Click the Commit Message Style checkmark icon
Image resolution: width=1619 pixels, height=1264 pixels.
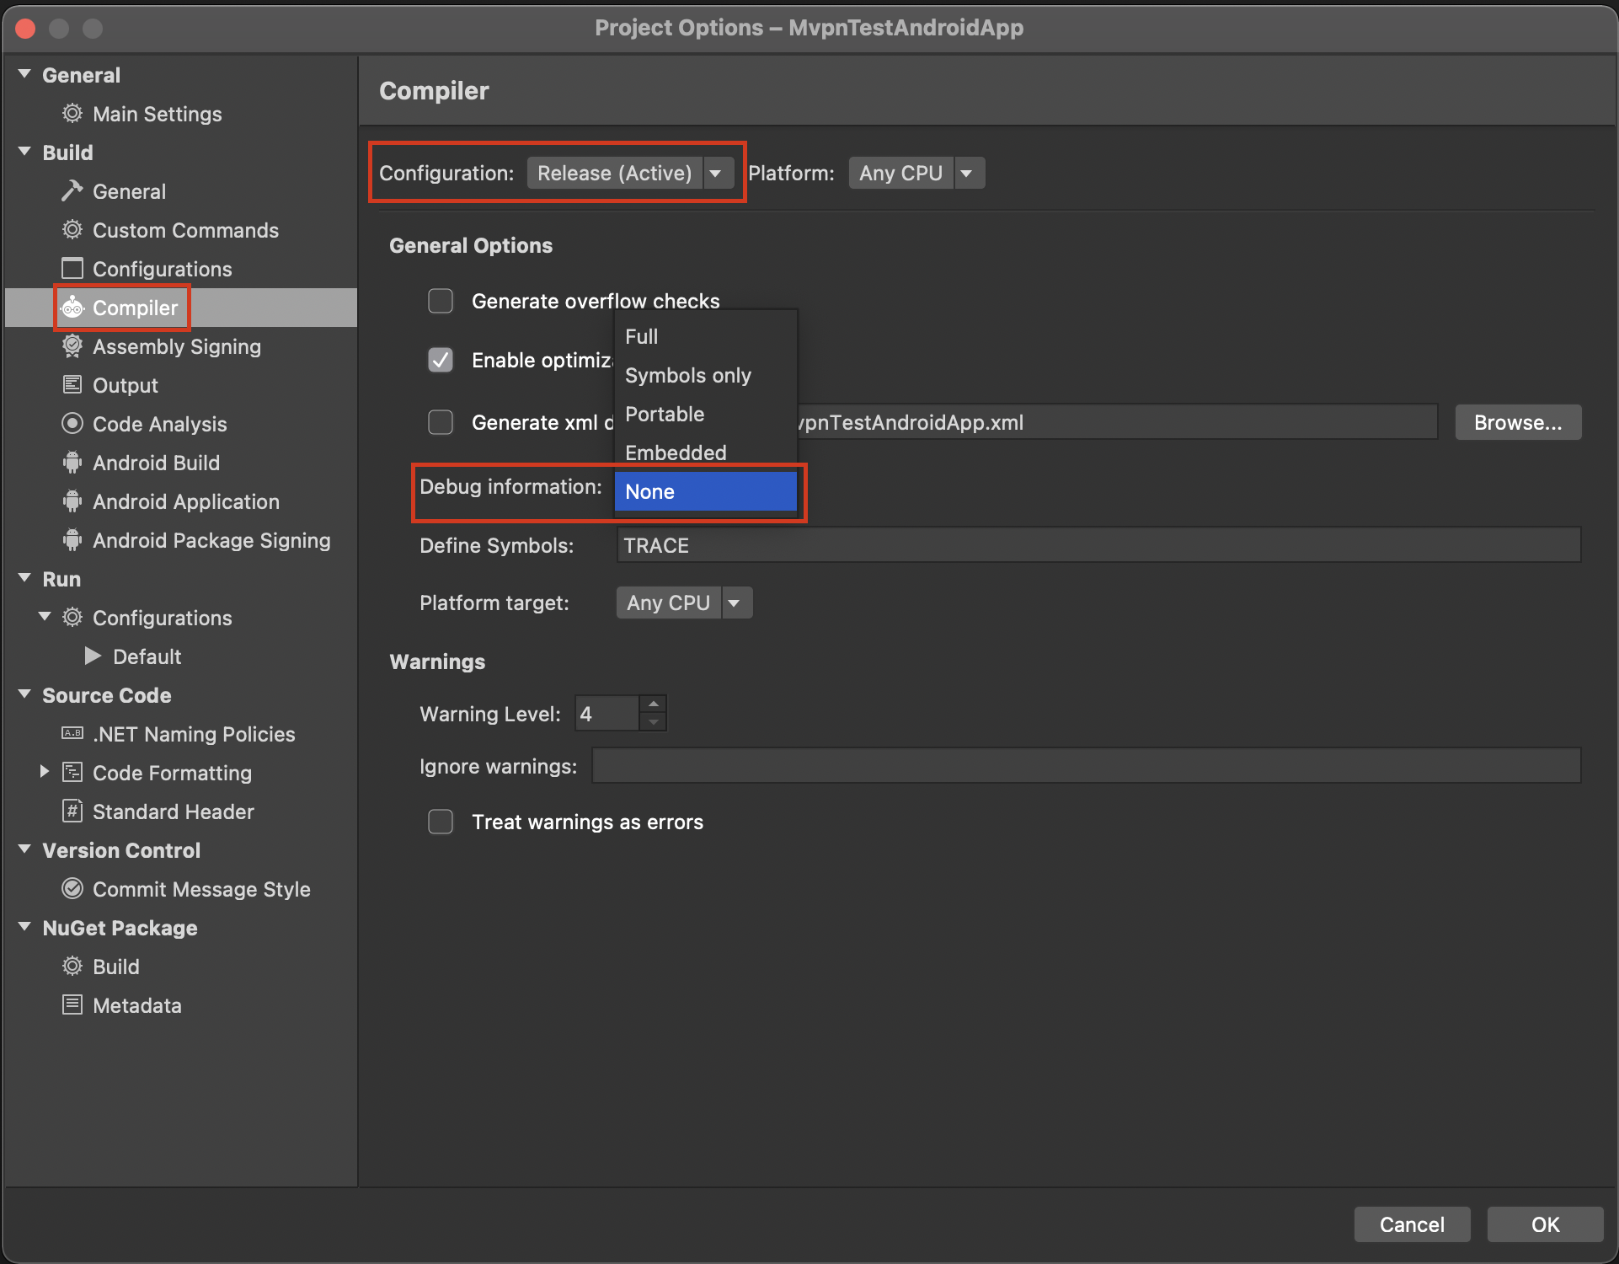tap(72, 888)
